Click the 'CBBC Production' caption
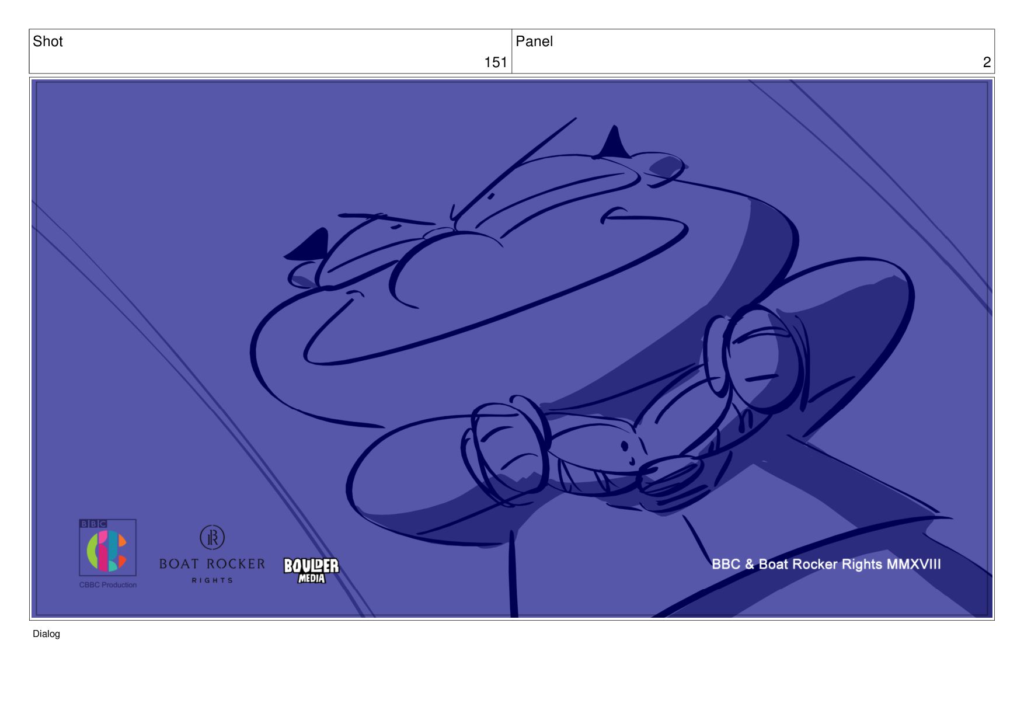 108,584
